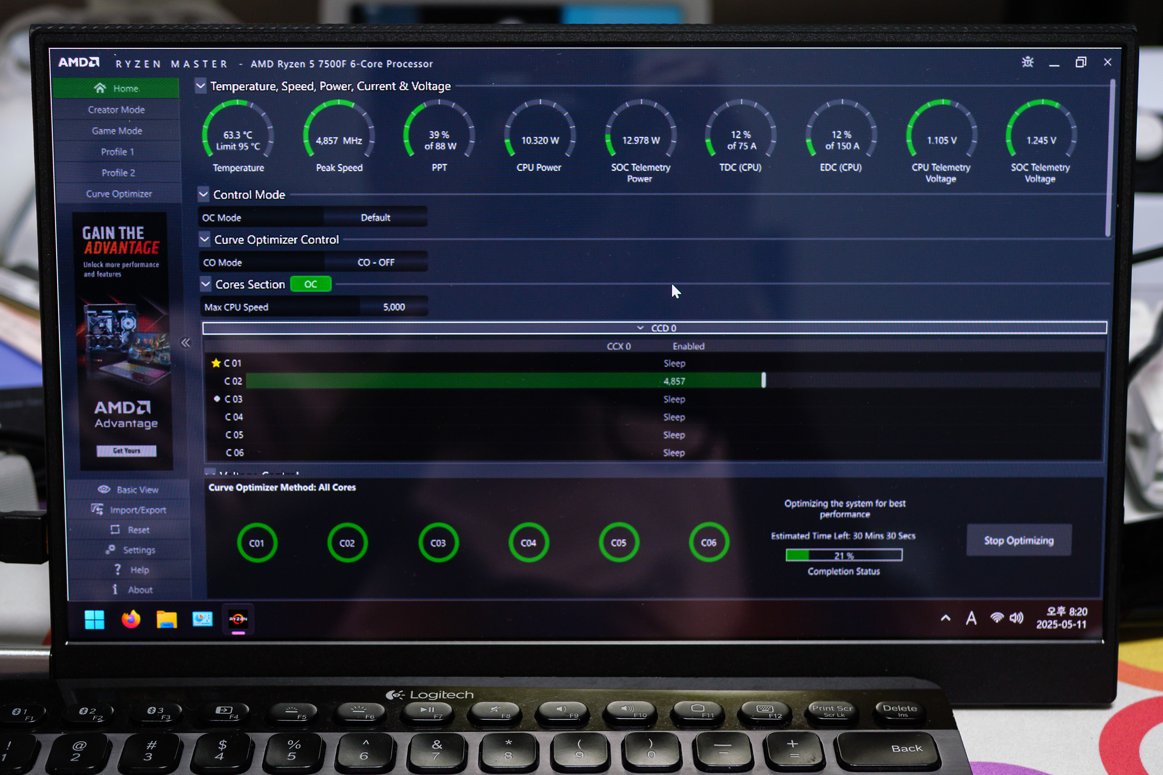Viewport: 1163px width, 775px height.
Task: Click the C02 core speed slider handle
Action: click(x=764, y=380)
